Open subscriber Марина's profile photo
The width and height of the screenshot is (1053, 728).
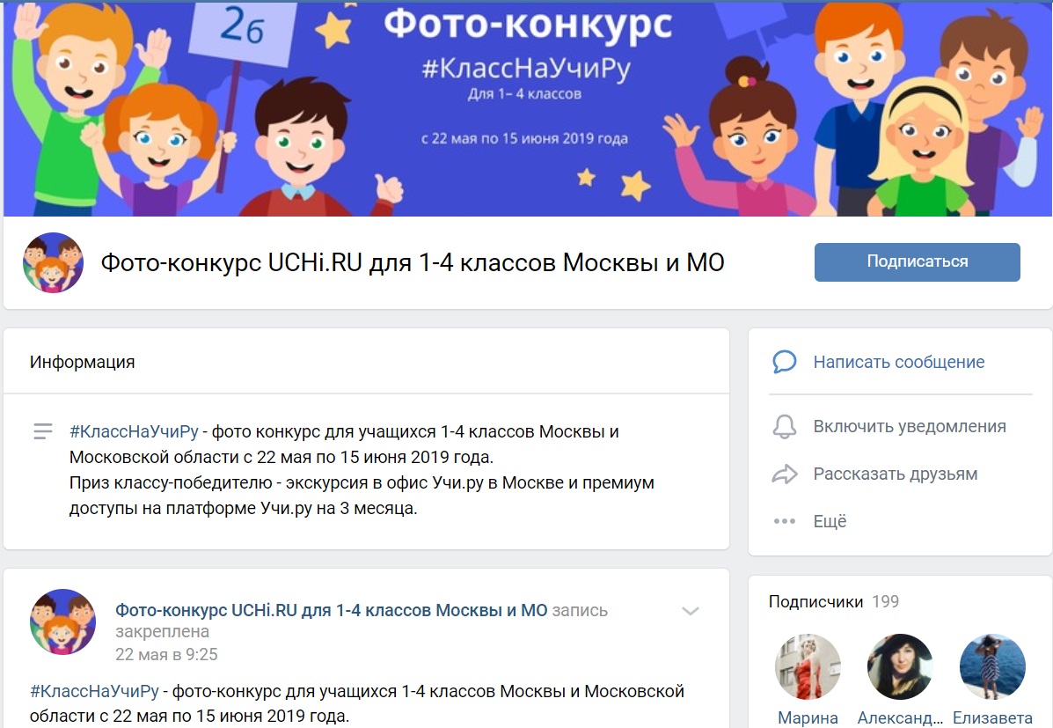pyautogui.click(x=808, y=667)
